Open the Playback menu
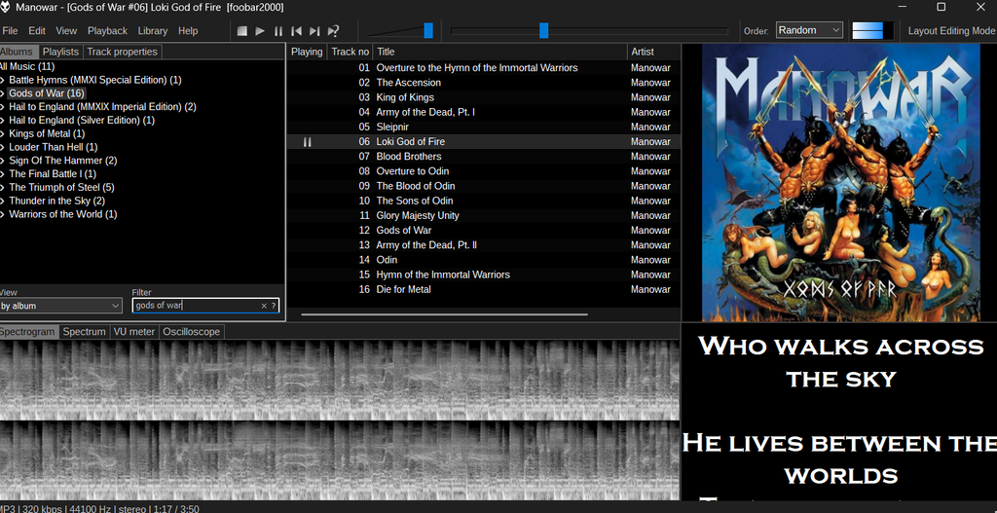 (x=107, y=31)
